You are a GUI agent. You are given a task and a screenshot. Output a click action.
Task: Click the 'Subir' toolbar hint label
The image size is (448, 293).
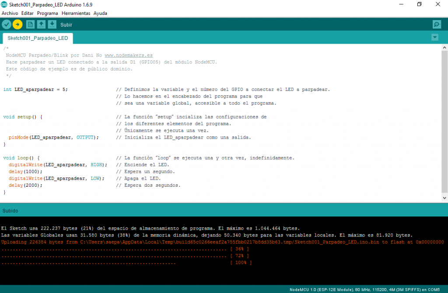[66, 25]
